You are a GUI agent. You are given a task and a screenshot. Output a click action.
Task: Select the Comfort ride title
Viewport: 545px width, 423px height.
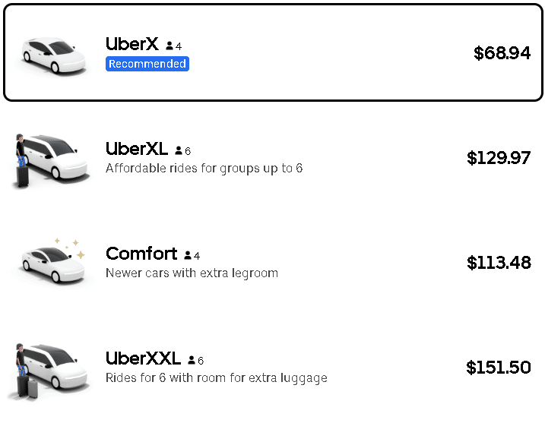click(141, 254)
